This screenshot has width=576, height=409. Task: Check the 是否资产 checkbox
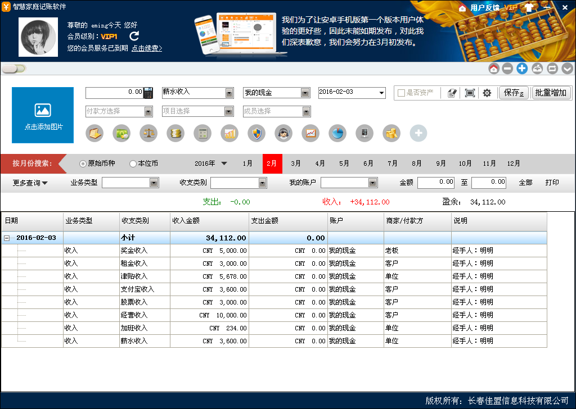tap(402, 93)
